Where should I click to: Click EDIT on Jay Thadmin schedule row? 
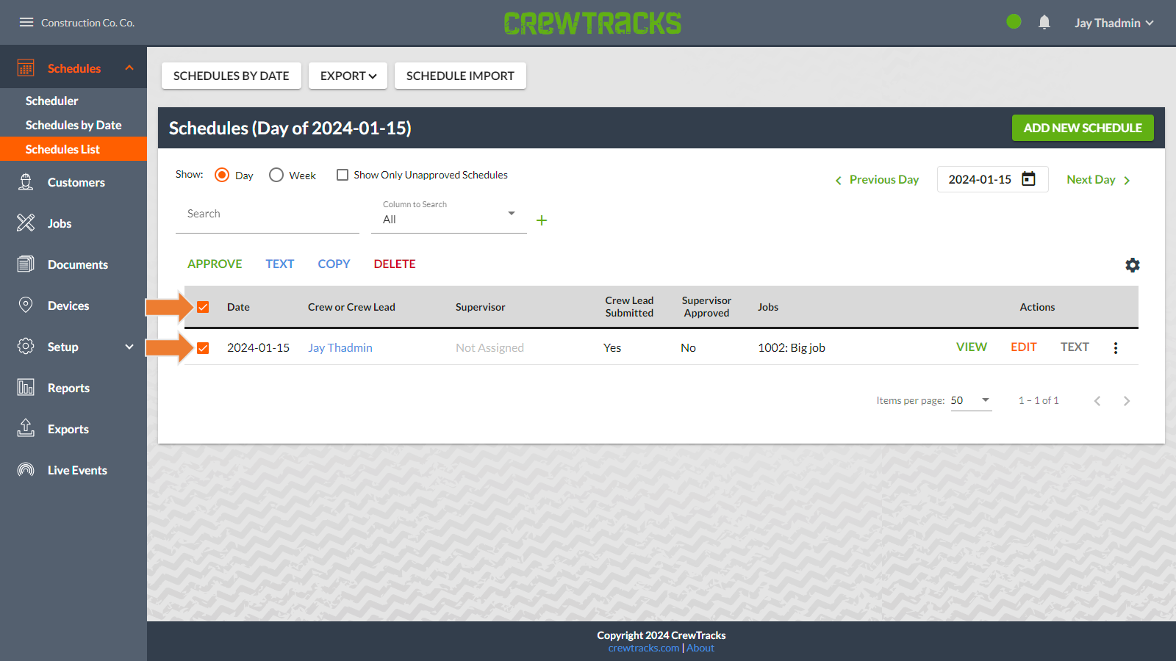pos(1024,347)
